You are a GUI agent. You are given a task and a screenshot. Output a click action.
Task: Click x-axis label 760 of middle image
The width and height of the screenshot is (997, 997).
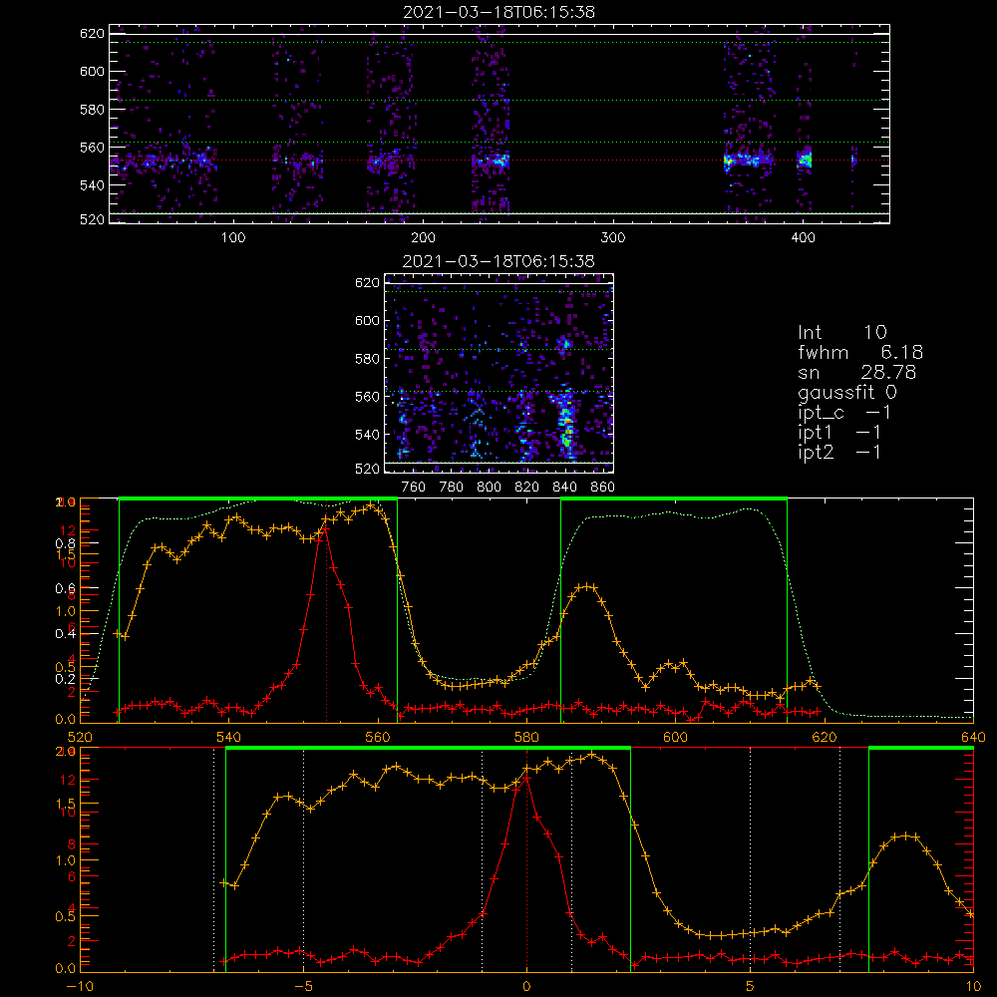click(414, 488)
